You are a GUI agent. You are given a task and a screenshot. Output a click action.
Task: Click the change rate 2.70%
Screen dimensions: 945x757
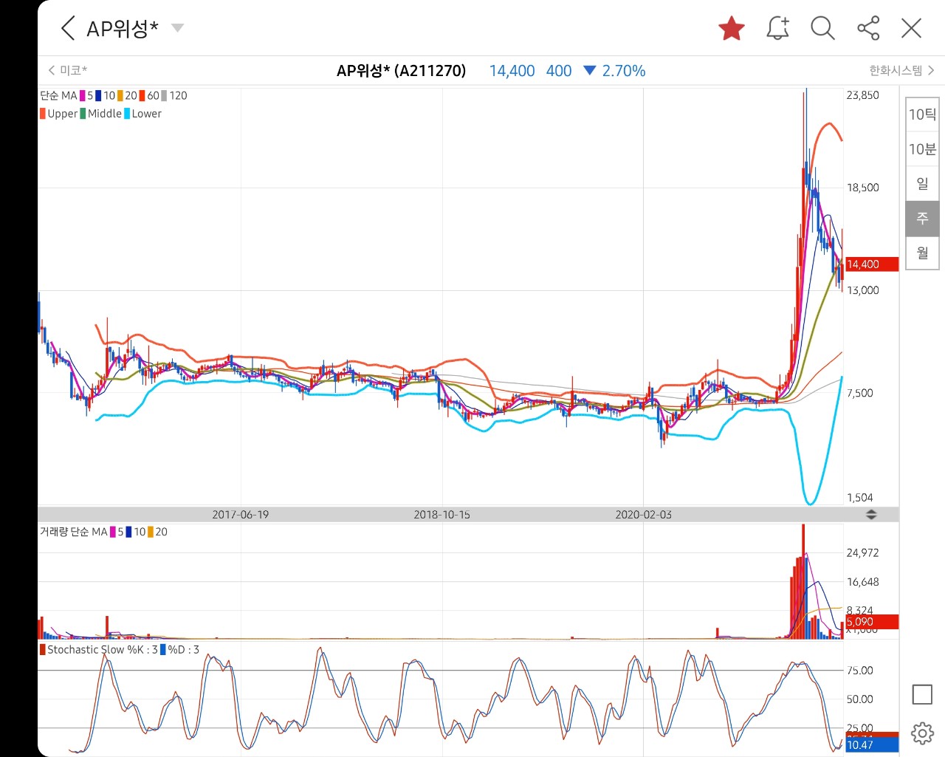(623, 71)
